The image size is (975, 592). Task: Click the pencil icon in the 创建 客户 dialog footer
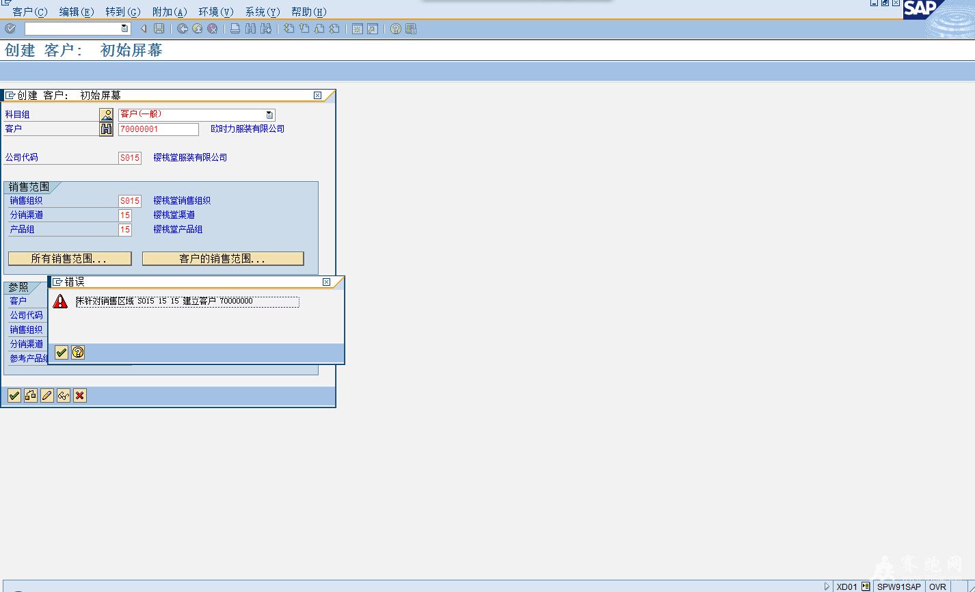(47, 395)
